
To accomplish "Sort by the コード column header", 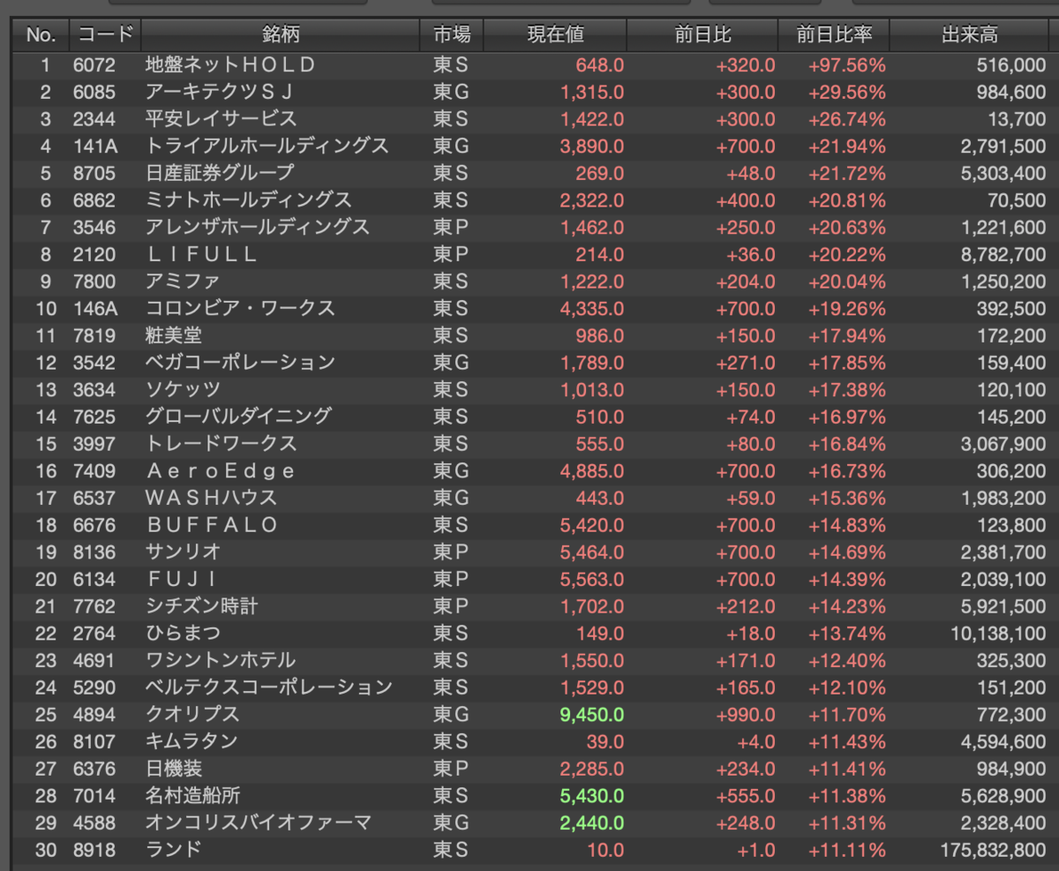I will [105, 35].
